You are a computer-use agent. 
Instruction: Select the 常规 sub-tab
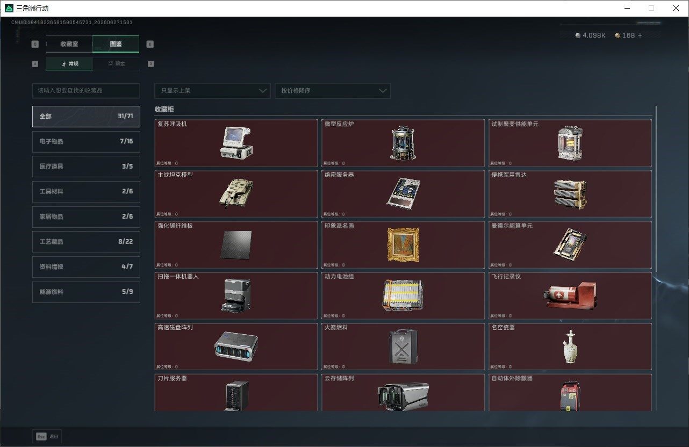pos(69,63)
